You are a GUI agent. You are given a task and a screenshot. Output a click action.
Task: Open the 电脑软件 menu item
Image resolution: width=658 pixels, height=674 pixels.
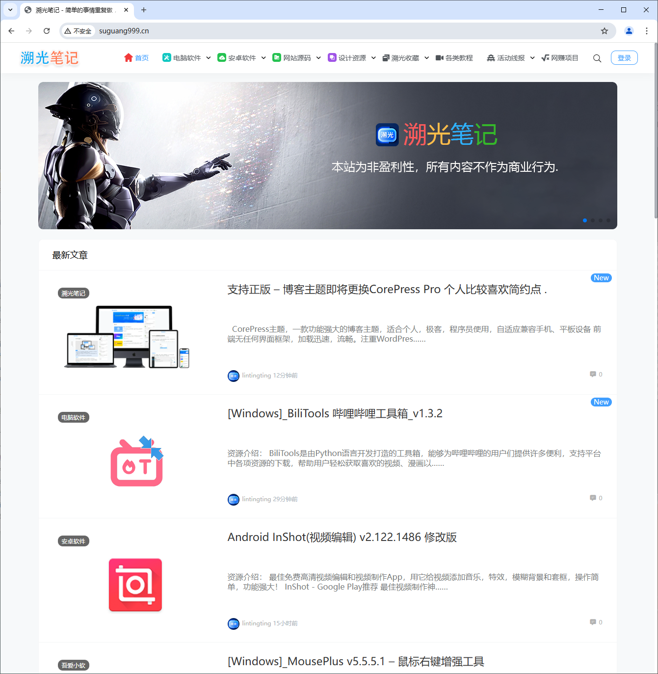[187, 58]
